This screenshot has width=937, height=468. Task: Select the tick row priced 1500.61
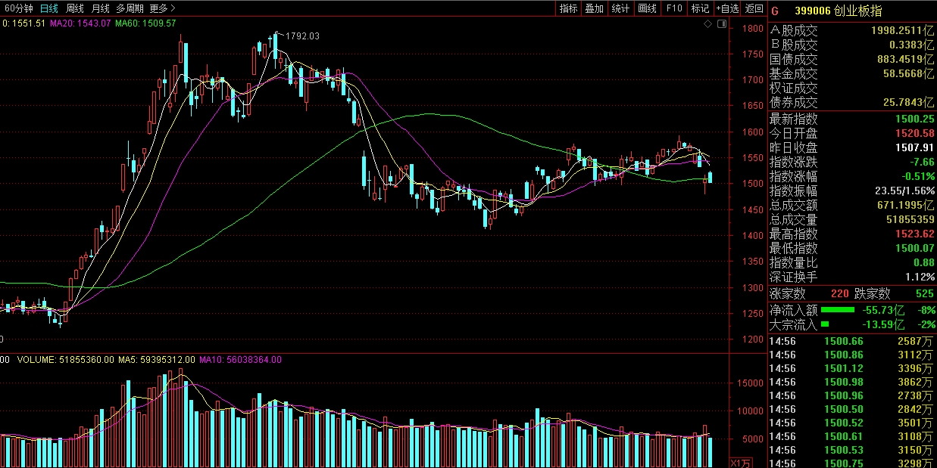(x=852, y=436)
